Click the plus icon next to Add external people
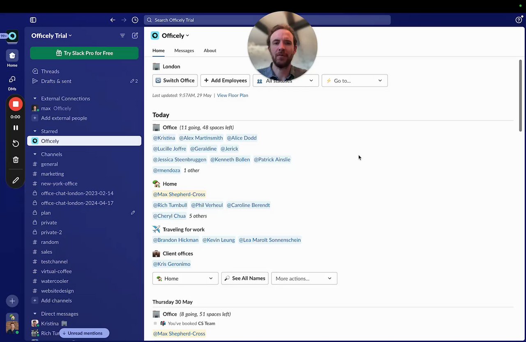Viewport: 526px width, 342px height. (35, 118)
